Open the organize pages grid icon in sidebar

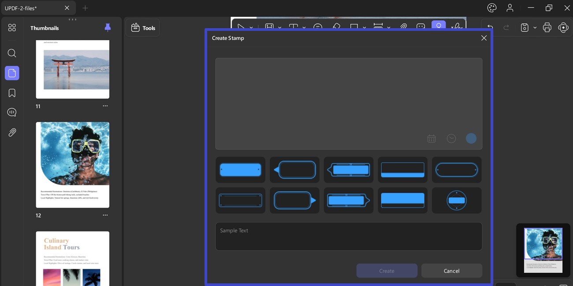[12, 28]
